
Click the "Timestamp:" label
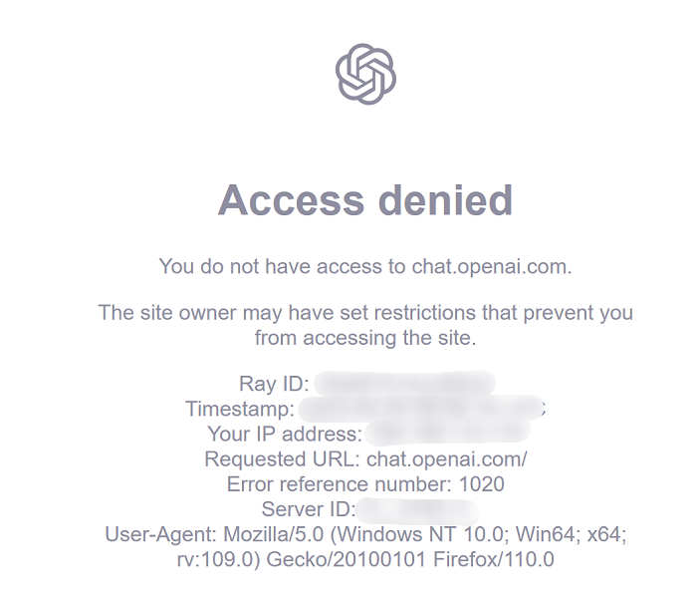click(239, 409)
